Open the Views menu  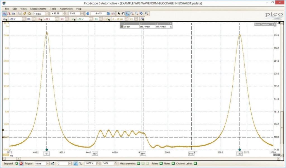tap(23, 9)
